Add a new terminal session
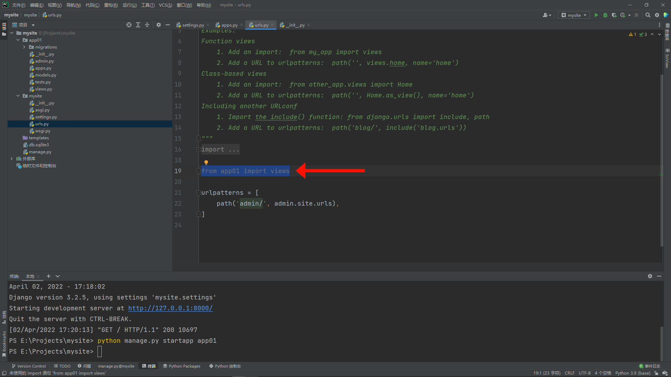The height and width of the screenshot is (377, 671). (49, 276)
